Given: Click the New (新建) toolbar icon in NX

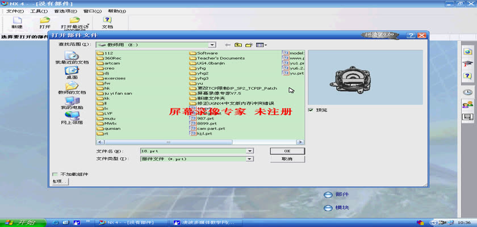Looking at the screenshot, I should (18, 20).
